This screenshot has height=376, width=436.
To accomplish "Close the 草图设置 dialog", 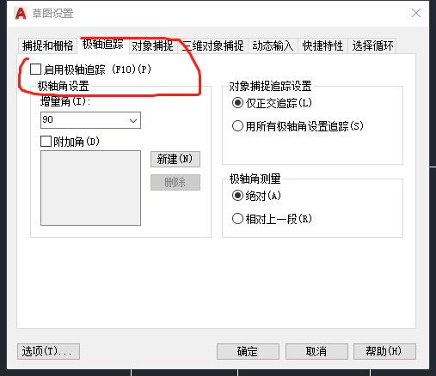I will (x=416, y=13).
